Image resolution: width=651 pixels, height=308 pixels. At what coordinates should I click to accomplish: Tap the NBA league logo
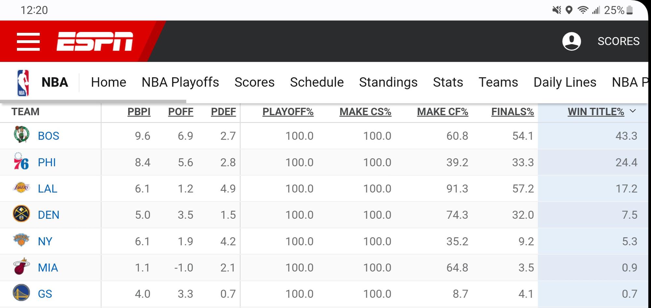(23, 83)
